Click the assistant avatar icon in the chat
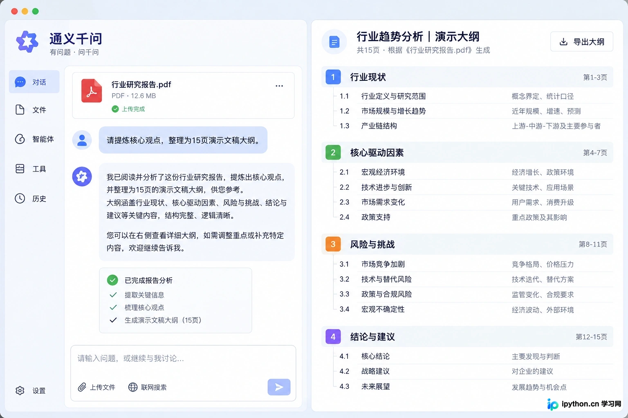This screenshot has height=418, width=628. (82, 177)
